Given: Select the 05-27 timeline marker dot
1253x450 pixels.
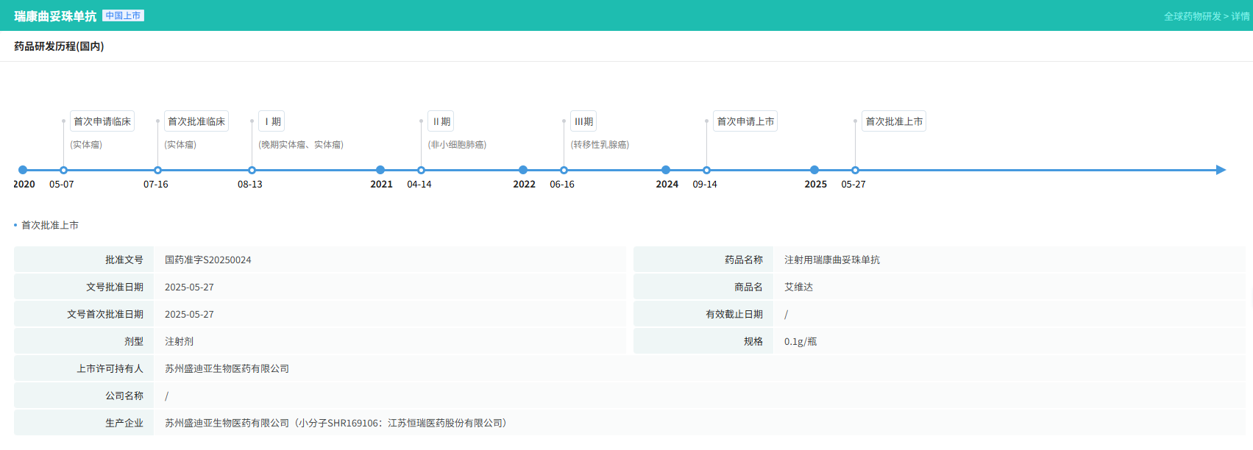Looking at the screenshot, I should [x=855, y=170].
